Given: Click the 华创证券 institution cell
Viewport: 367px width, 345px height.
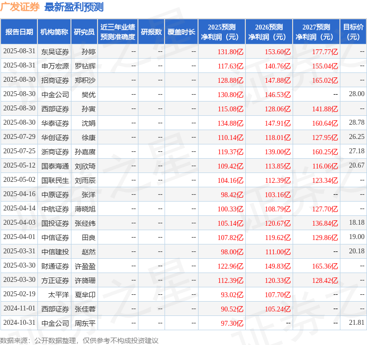Looking at the screenshot, I should coord(55,138).
